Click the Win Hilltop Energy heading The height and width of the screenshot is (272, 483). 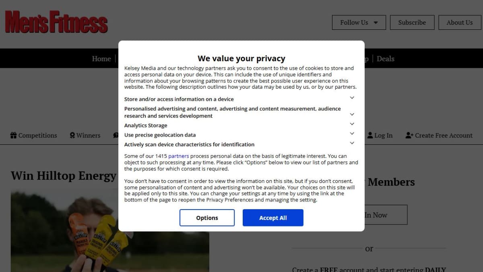pyautogui.click(x=64, y=176)
